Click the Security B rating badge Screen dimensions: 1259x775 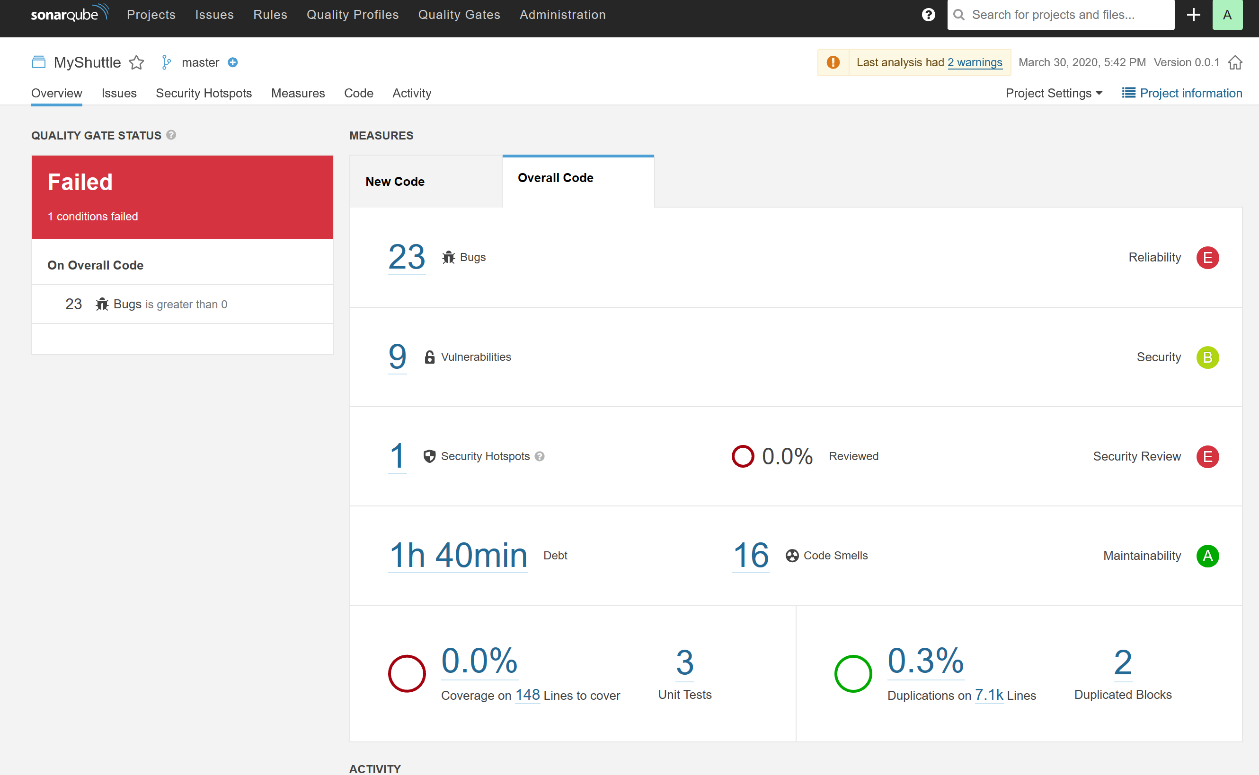tap(1208, 357)
